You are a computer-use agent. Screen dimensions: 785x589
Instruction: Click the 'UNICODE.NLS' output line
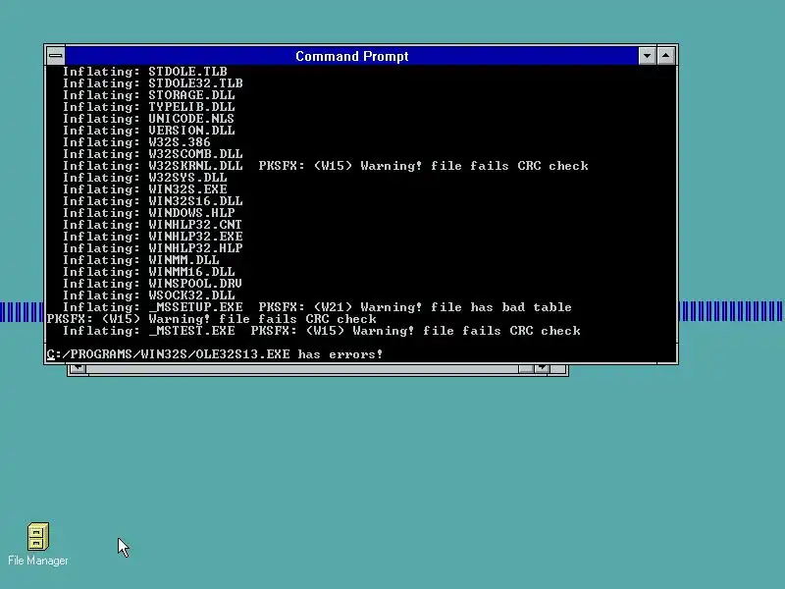click(149, 119)
